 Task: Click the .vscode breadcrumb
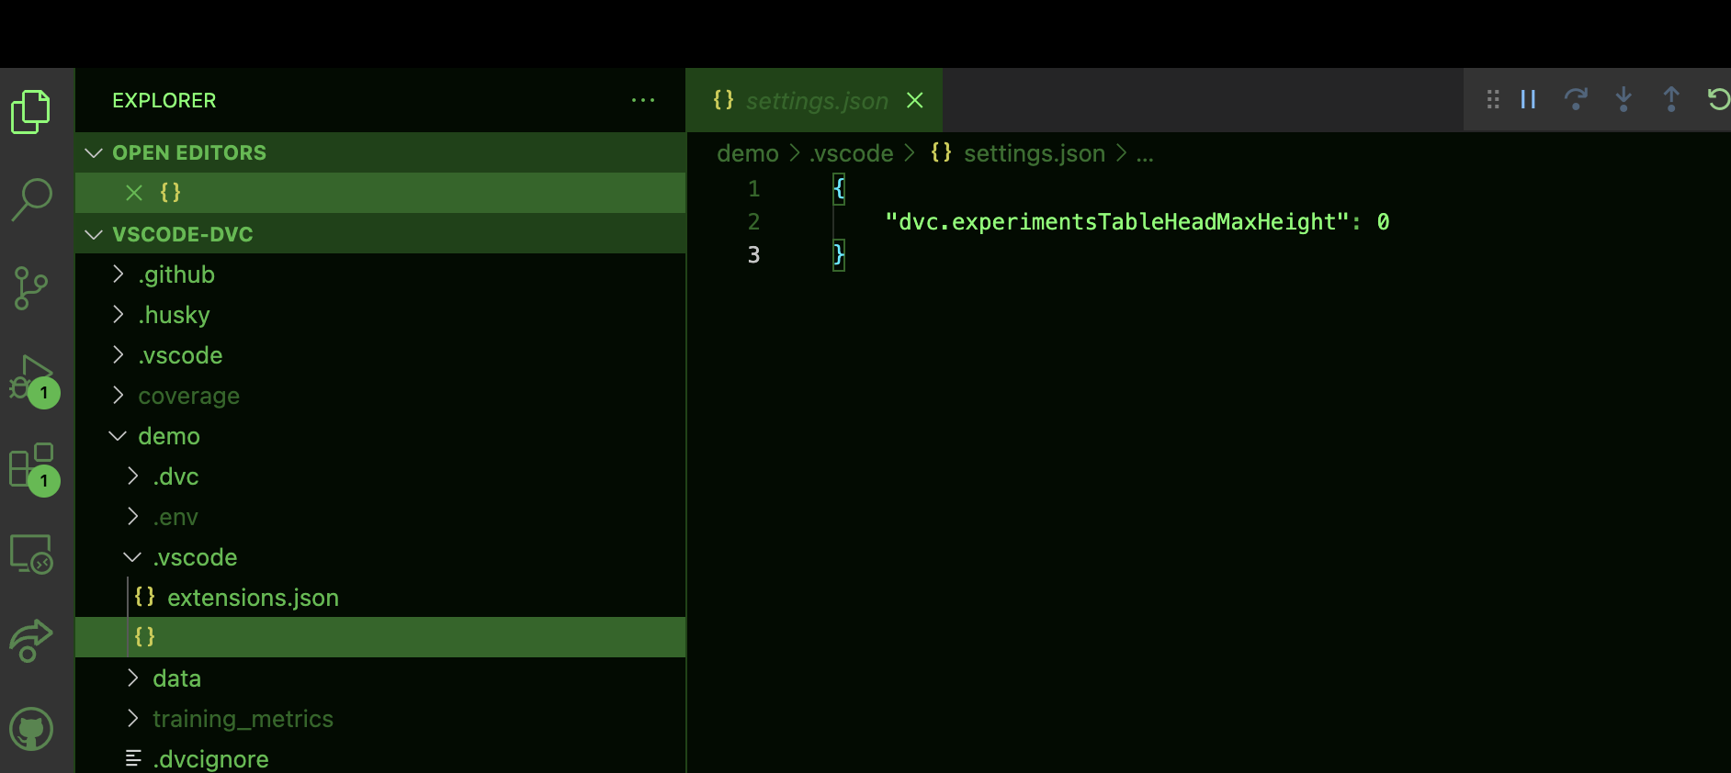click(x=851, y=153)
